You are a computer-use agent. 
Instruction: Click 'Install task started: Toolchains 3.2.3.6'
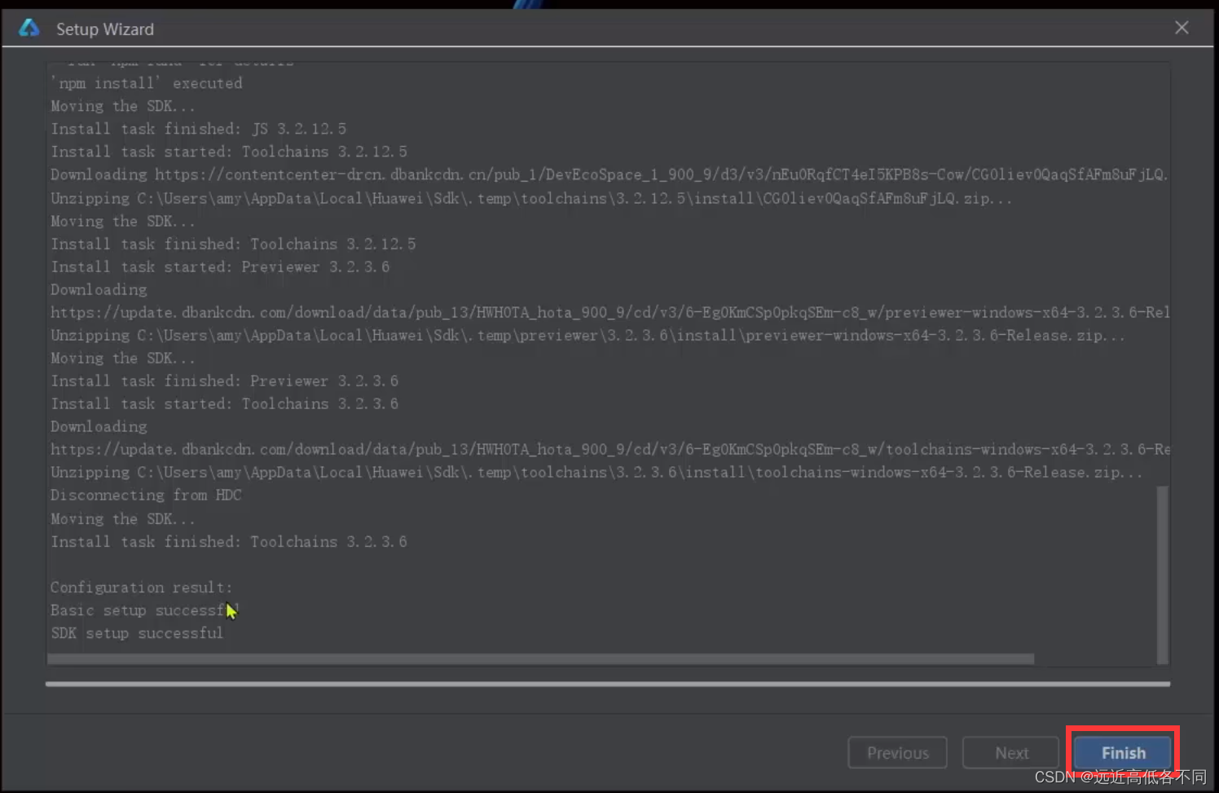[224, 404]
